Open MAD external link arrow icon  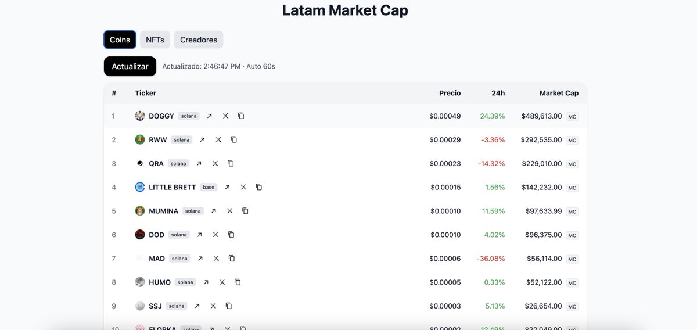click(200, 259)
